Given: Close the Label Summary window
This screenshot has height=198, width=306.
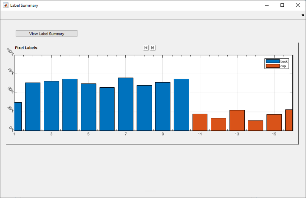Looking at the screenshot, I should 298,5.
